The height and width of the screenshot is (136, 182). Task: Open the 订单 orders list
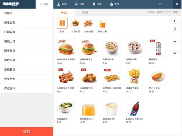click(97, 4)
